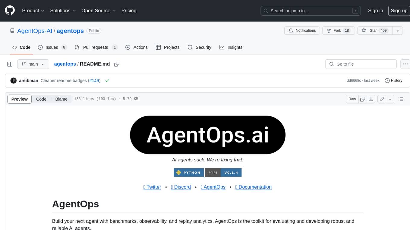
Task: Download the raw file
Action: (371, 99)
